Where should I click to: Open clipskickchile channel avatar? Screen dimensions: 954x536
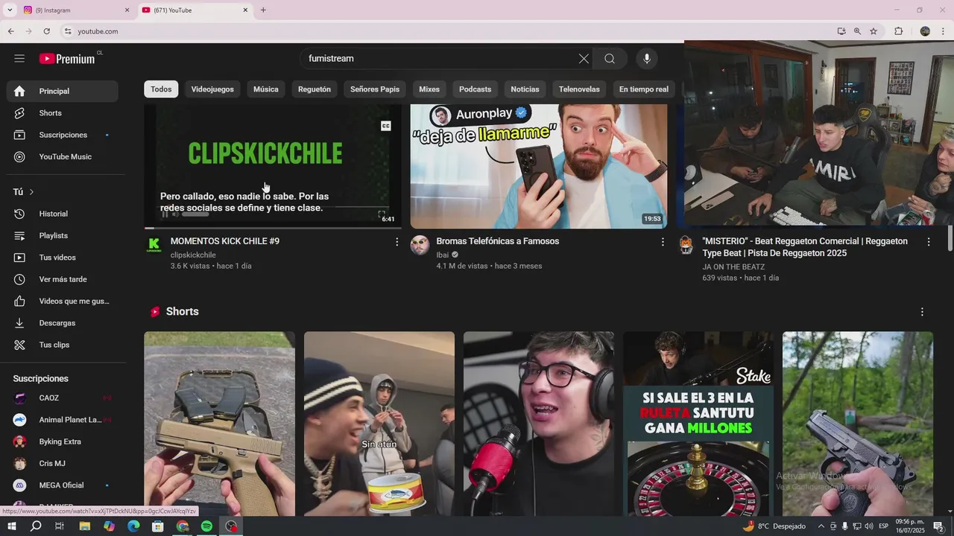tap(154, 245)
